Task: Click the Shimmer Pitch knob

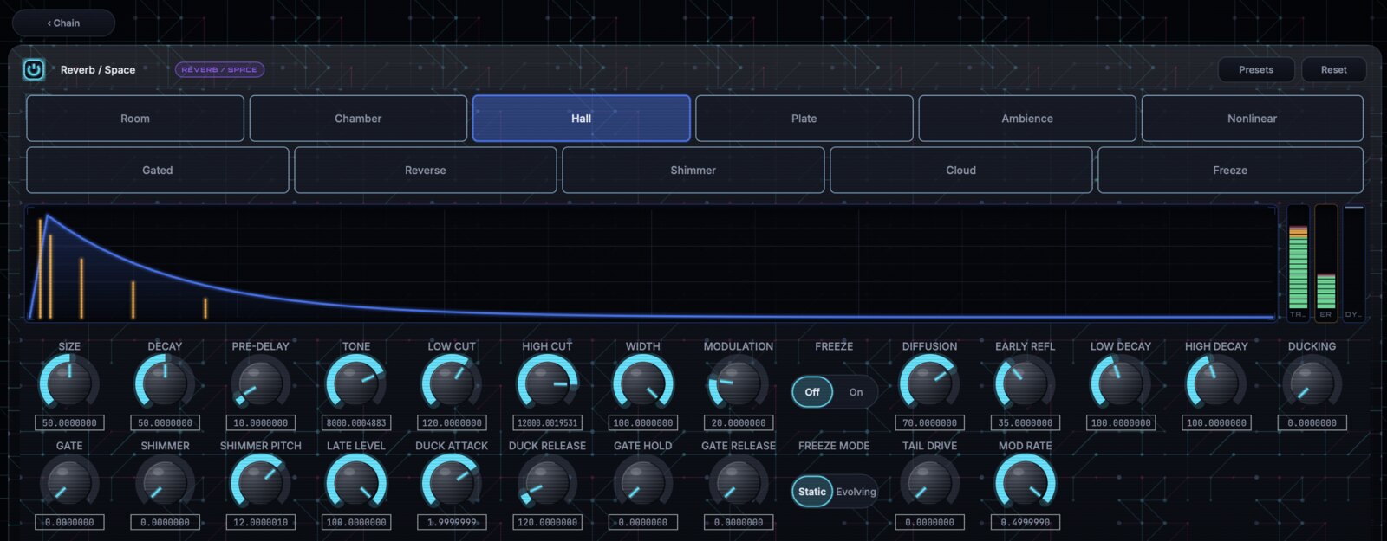Action: [260, 483]
